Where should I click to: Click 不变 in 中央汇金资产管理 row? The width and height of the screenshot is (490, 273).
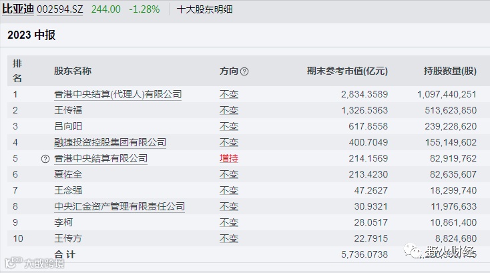pos(229,206)
